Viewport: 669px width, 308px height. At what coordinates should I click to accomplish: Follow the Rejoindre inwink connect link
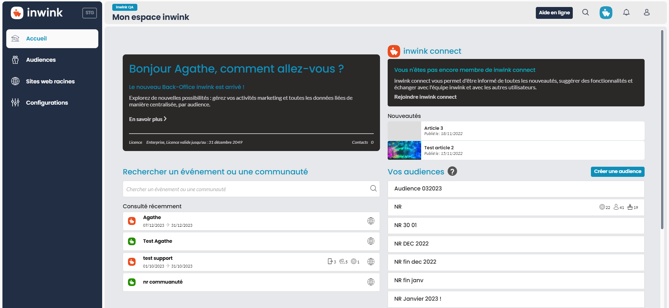click(x=425, y=97)
